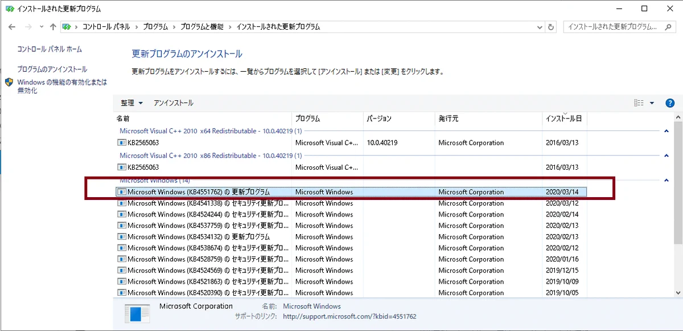683x331 pixels.
Task: Collapse the Visual C++ 2010 x64 group
Action: 666,131
